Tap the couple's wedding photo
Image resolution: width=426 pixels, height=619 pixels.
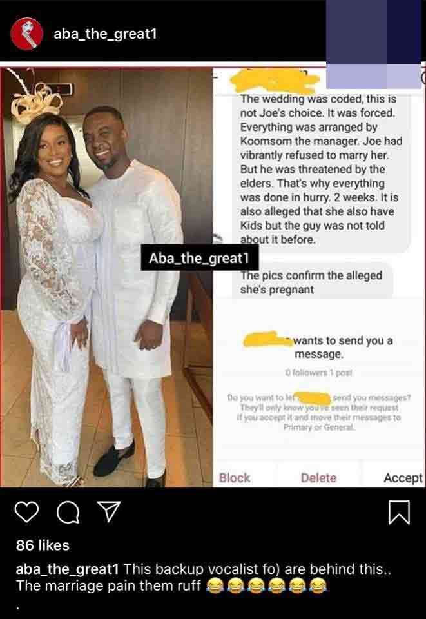[106, 277]
